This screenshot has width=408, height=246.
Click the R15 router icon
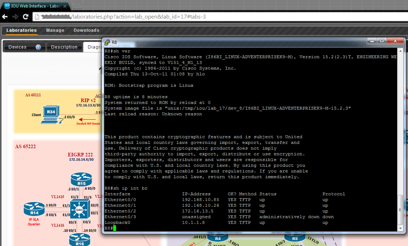click(81, 179)
